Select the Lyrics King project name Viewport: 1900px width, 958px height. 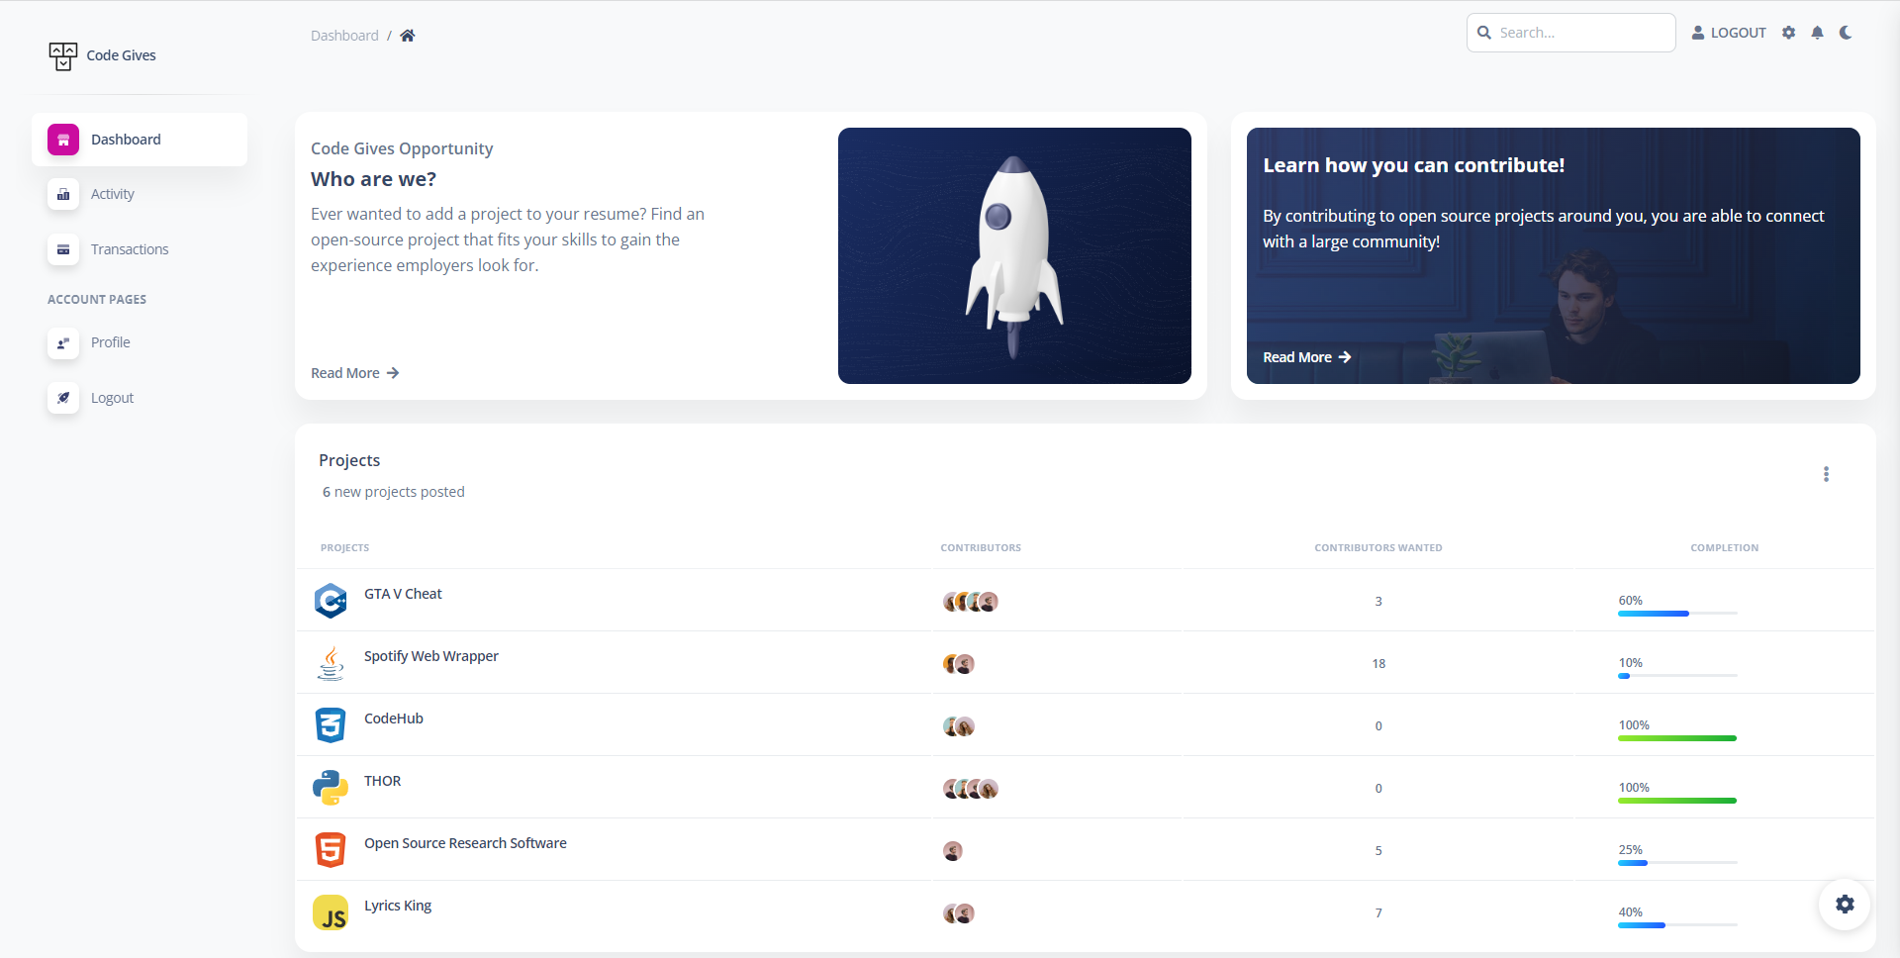[x=398, y=906]
